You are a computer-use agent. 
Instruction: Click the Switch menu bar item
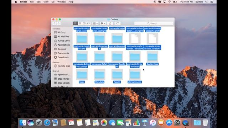point(199,2)
